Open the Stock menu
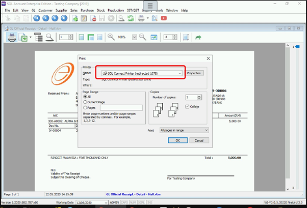307x208 pixels. (x=100, y=10)
